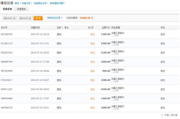Click 中国工商银行 channel in the 900.00 row
The height and width of the screenshot is (119, 180).
point(118,70)
